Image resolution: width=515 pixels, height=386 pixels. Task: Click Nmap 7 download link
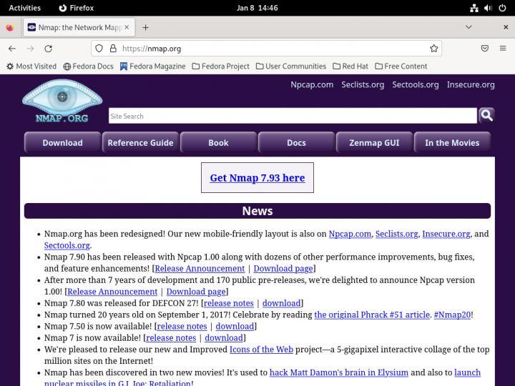(x=224, y=337)
